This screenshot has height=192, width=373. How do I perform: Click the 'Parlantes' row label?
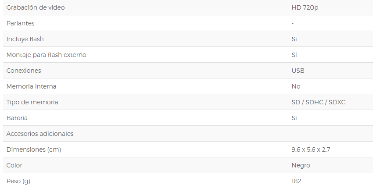21,23
